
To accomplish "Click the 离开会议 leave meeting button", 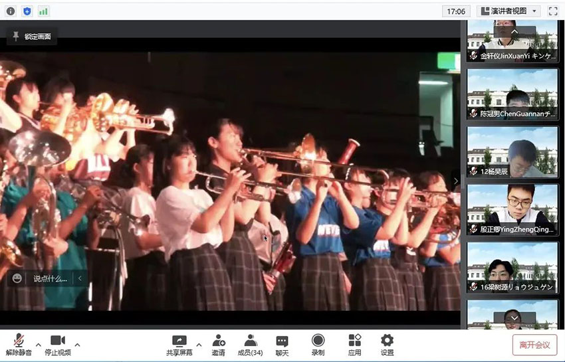I will point(534,345).
